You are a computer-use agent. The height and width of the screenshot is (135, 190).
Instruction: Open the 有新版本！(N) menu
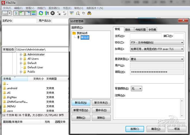[x=94, y=8]
